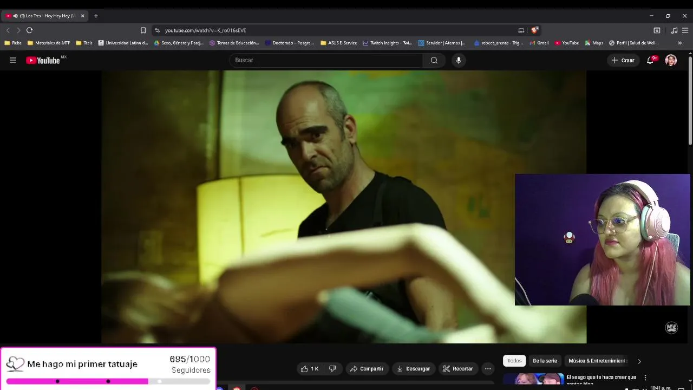Open YouTube notifications bell

point(650,60)
